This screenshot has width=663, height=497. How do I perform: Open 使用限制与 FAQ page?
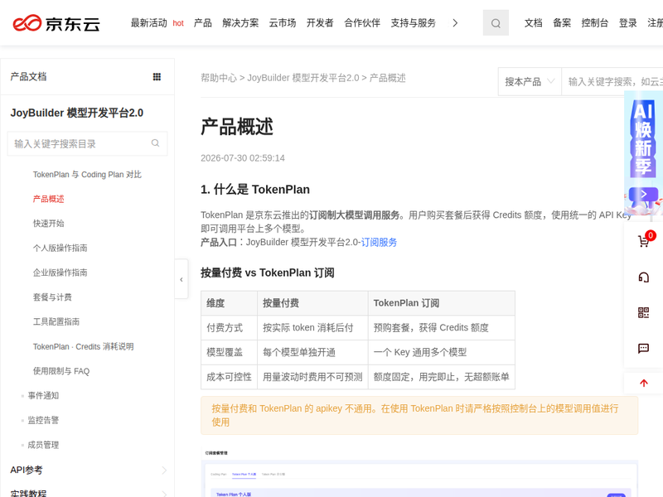[61, 371]
